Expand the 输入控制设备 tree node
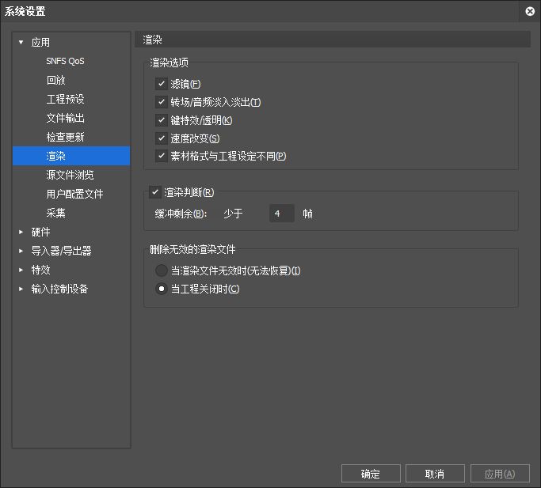 21,289
